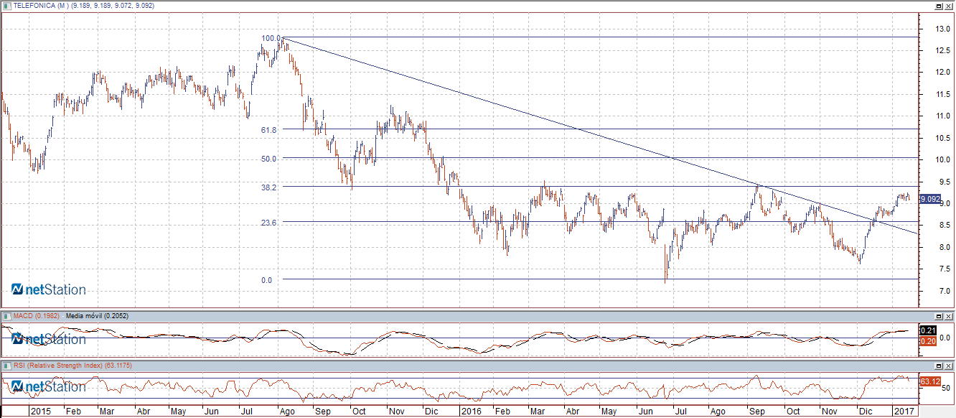The height and width of the screenshot is (418, 956).
Task: Click the RSI (Relative Strength Index) label
Action: point(58,366)
